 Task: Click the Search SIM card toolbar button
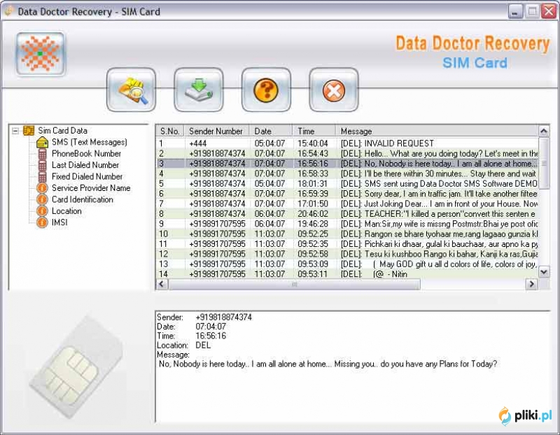(x=131, y=90)
